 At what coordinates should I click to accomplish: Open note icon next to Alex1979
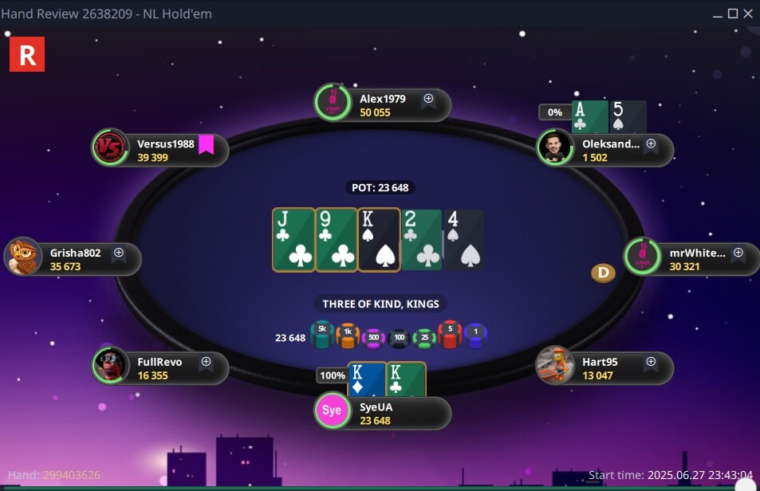pyautogui.click(x=428, y=99)
